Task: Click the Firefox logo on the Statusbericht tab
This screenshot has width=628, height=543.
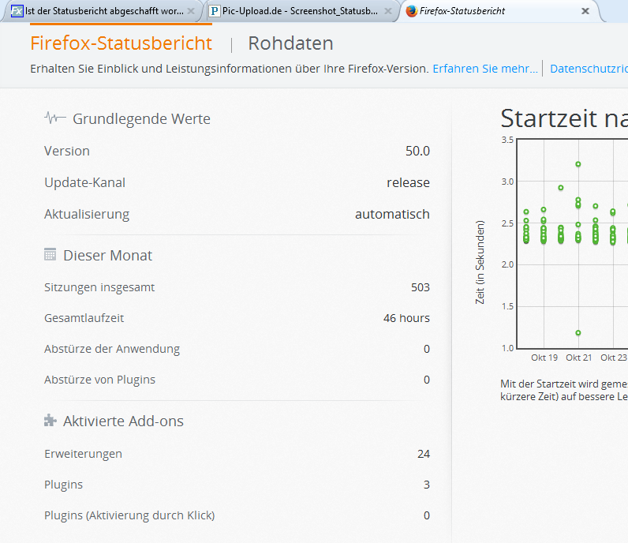Action: click(x=411, y=11)
